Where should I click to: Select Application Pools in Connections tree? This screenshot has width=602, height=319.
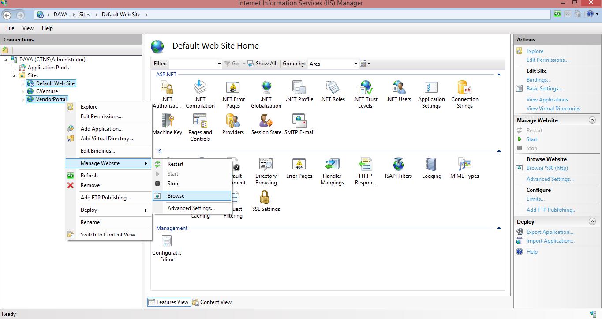48,68
